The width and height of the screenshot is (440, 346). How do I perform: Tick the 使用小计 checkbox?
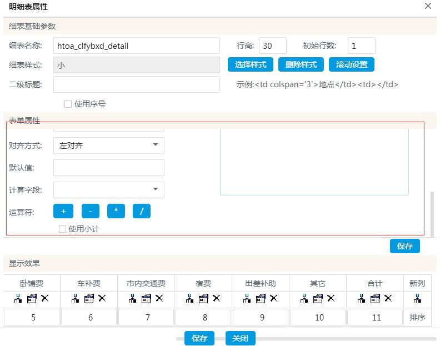(62, 229)
